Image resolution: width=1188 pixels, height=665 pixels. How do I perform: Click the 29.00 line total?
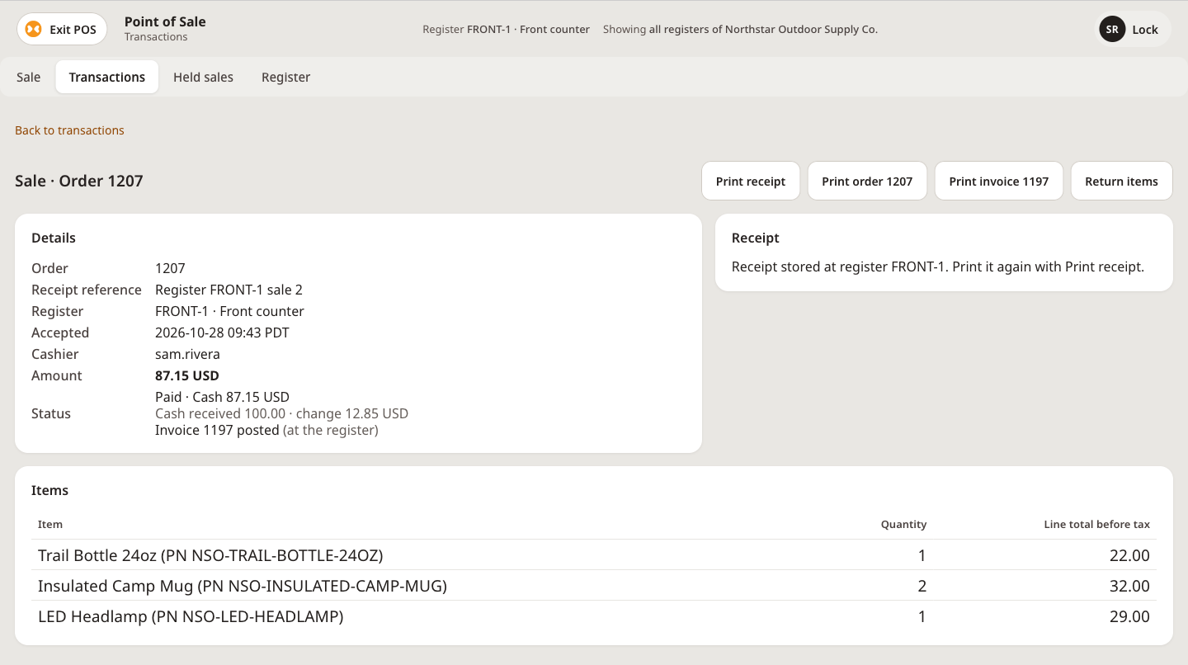(1129, 616)
